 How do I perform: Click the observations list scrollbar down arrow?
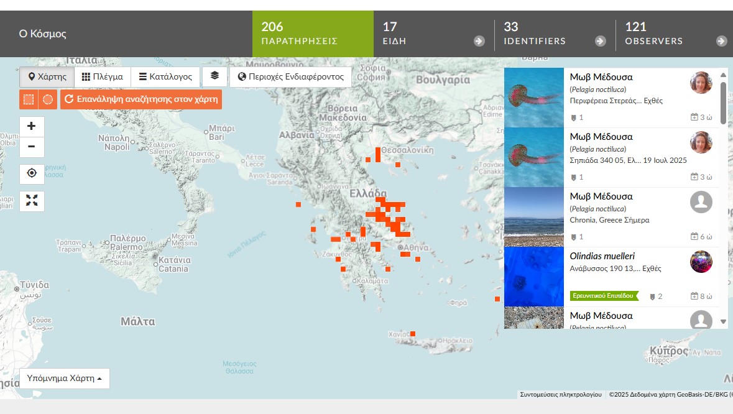tap(723, 321)
